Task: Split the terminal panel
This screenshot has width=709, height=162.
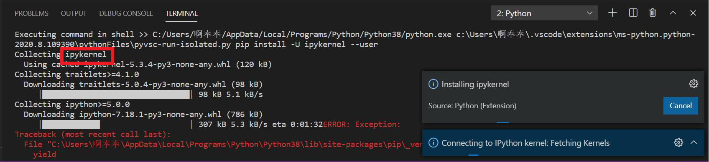Action: click(633, 13)
